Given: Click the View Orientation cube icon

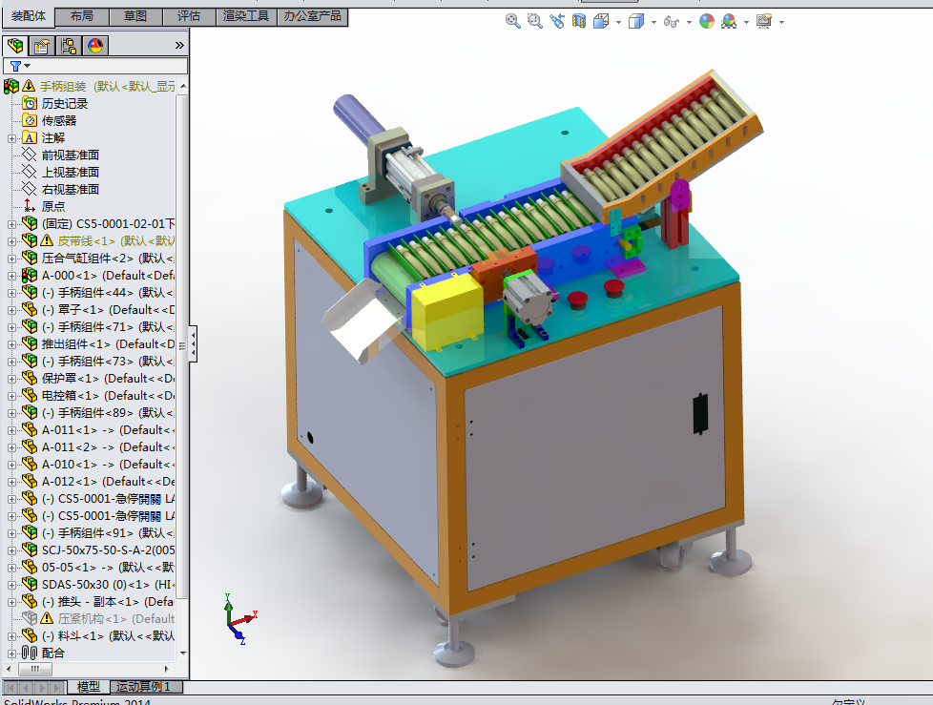Looking at the screenshot, I should point(601,21).
